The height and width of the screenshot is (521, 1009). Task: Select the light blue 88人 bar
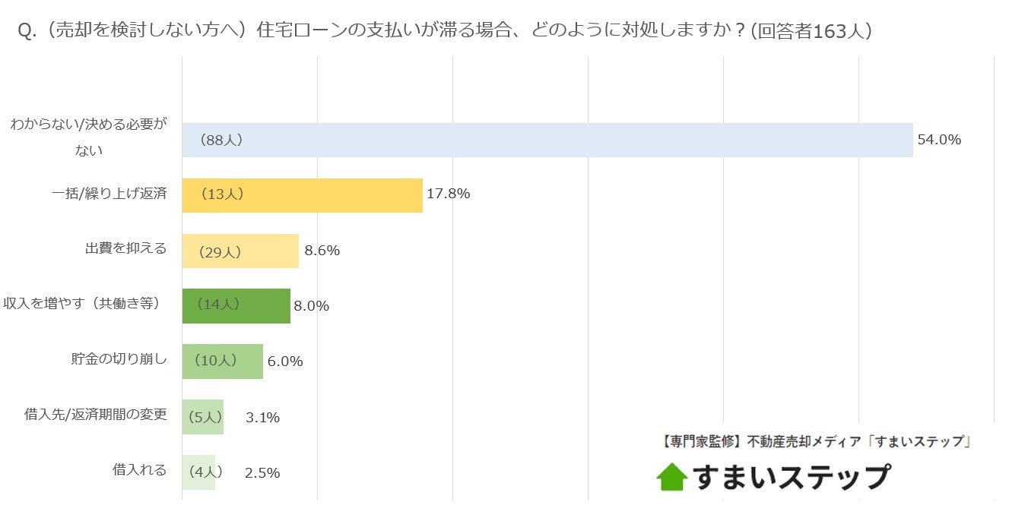coord(547,141)
